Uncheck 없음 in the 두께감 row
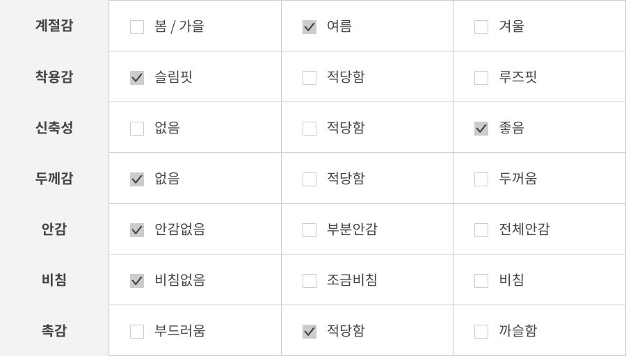This screenshot has height=356, width=626. pyautogui.click(x=137, y=179)
